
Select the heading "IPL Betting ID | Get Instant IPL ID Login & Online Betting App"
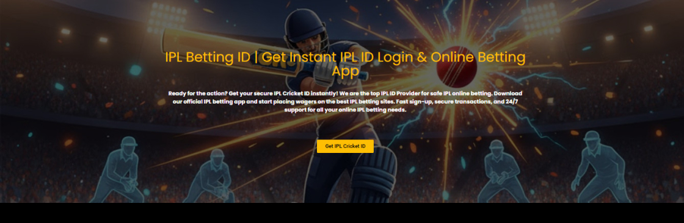coord(345,64)
